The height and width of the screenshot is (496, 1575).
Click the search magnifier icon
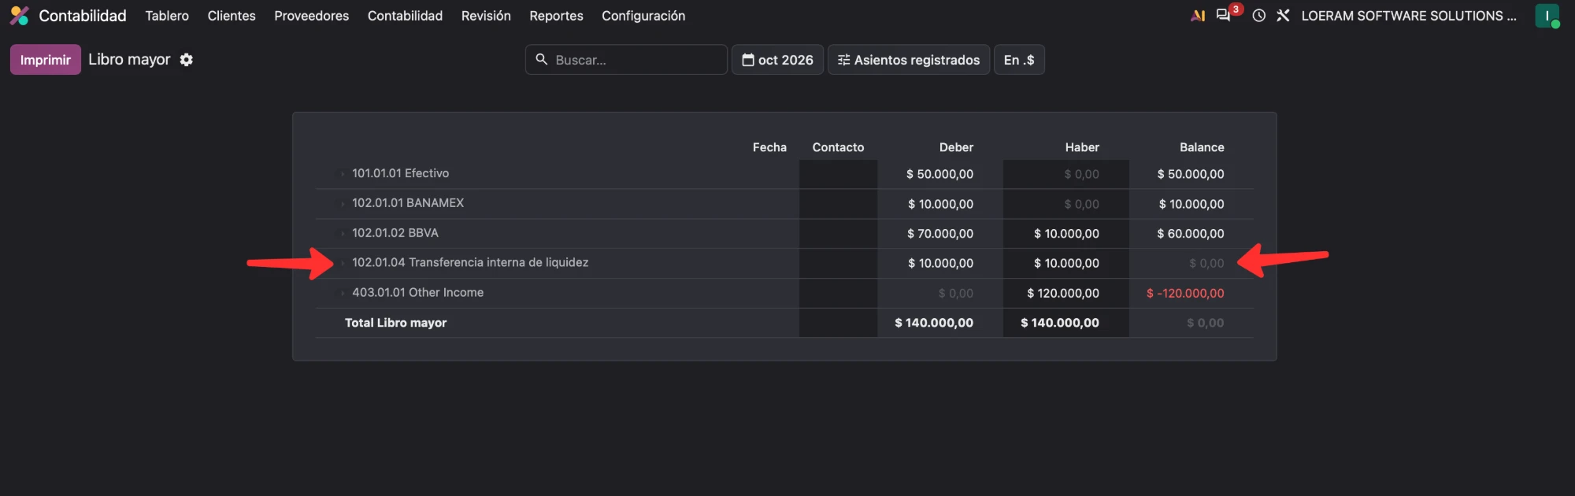542,60
